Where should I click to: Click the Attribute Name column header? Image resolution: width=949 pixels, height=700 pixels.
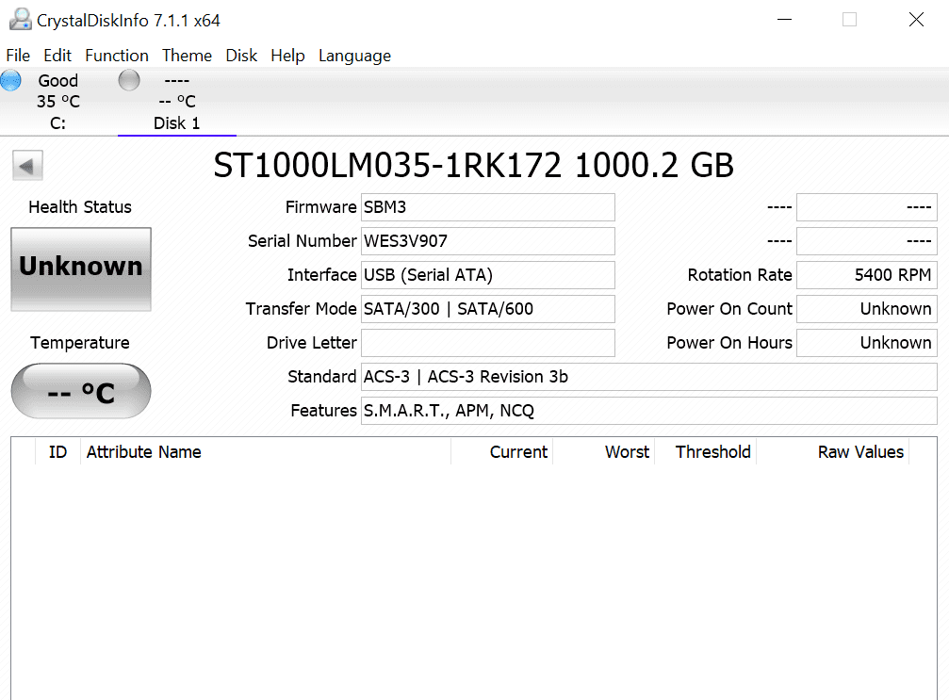[265, 452]
